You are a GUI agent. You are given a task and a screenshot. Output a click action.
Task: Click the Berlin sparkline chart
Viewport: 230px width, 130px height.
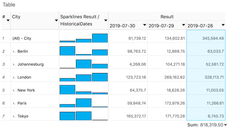pyautogui.click(x=84, y=51)
